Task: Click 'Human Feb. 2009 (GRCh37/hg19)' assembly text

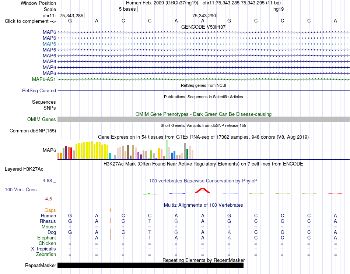Action: click(x=162, y=3)
